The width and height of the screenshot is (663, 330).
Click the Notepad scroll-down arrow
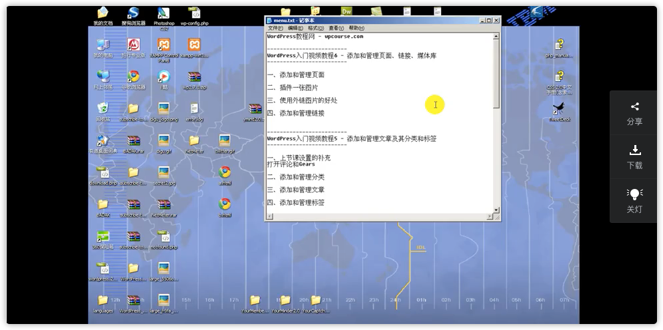point(496,210)
